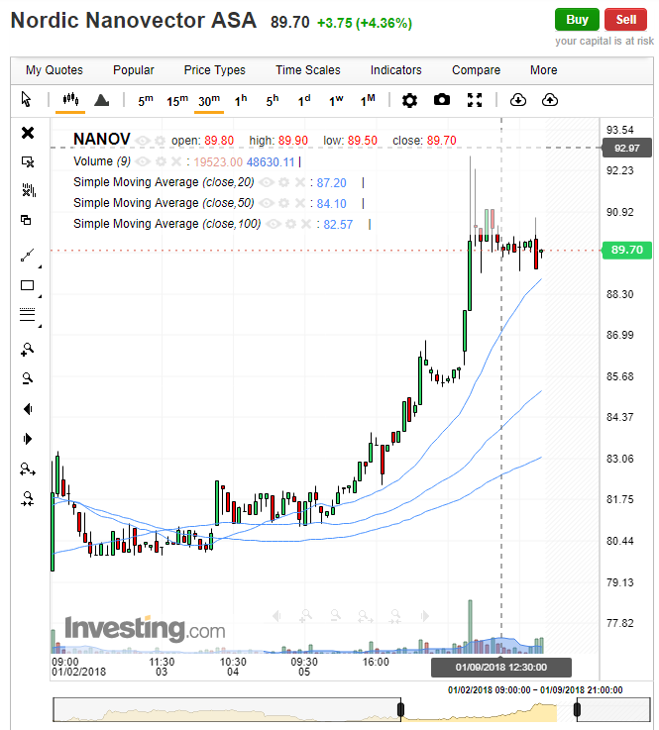Open the My Quotes menu
The width and height of the screenshot is (659, 730).
(55, 70)
